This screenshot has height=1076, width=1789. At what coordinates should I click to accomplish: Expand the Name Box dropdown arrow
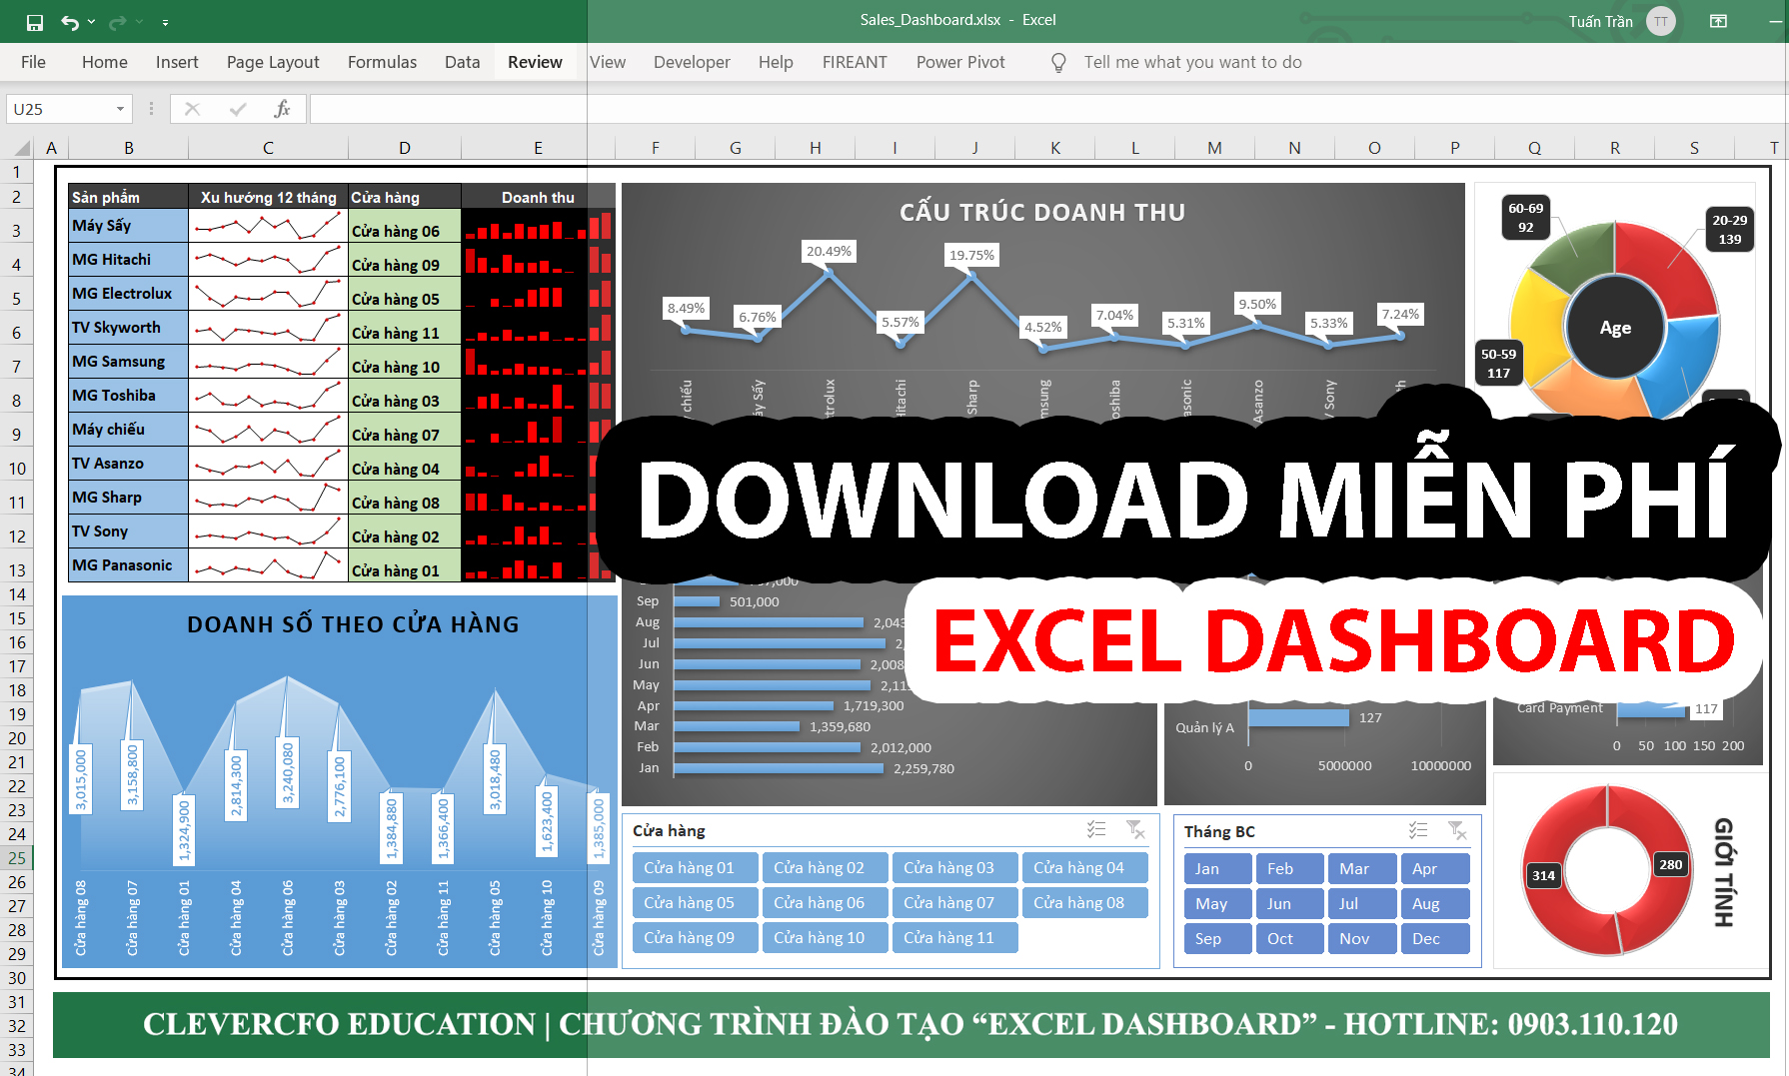click(x=120, y=109)
